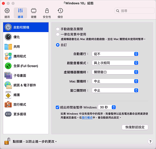Select 手動啟動及關閉 radio button

58,29
